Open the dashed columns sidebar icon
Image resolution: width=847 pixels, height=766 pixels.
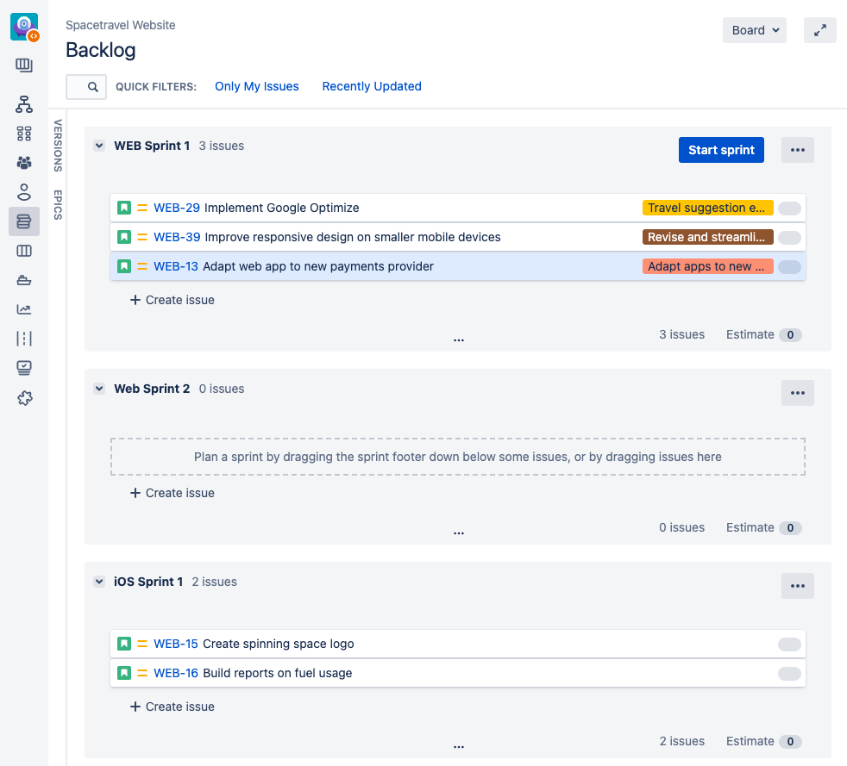coord(24,339)
